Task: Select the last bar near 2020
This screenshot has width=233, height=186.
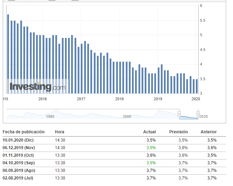Action: [x=197, y=86]
